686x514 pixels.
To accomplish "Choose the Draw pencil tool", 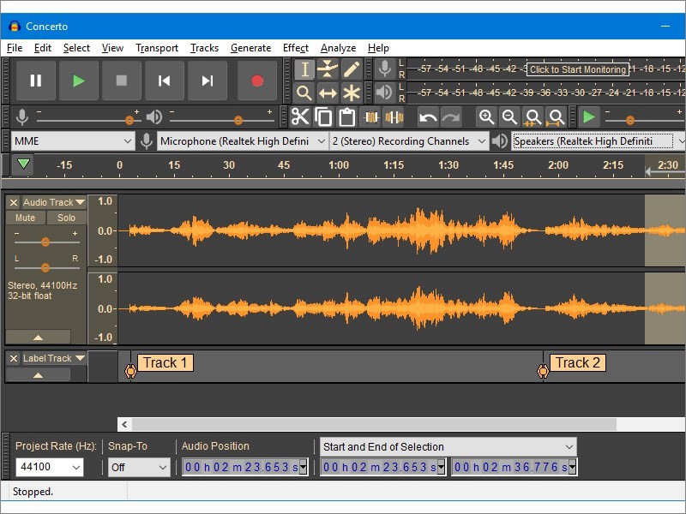I will tap(351, 69).
